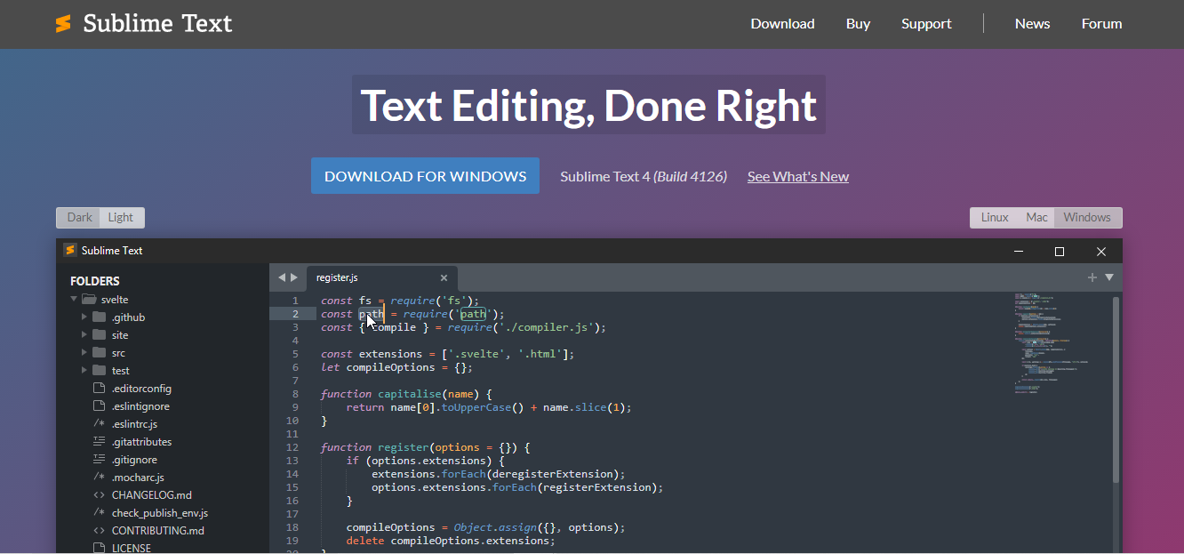Expand the src folder

point(84,353)
